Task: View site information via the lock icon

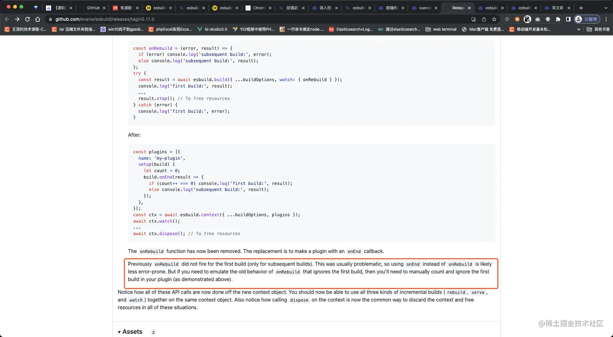Action: tap(50, 19)
